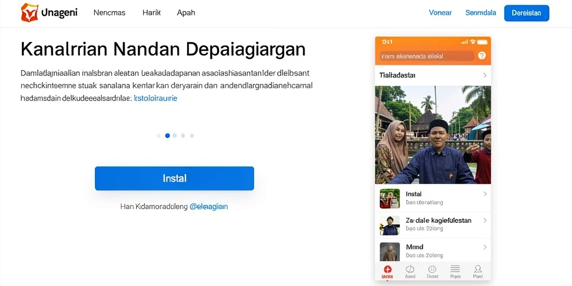Click the Ben otoratlang subtitle text
The image size is (572, 286).
pos(425,202)
